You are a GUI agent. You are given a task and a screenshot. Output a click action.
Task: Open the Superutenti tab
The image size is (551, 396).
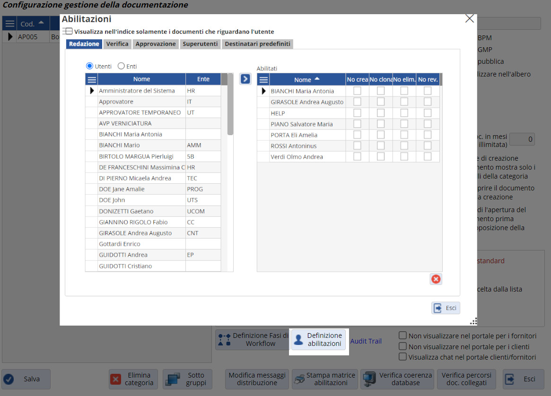pos(200,44)
